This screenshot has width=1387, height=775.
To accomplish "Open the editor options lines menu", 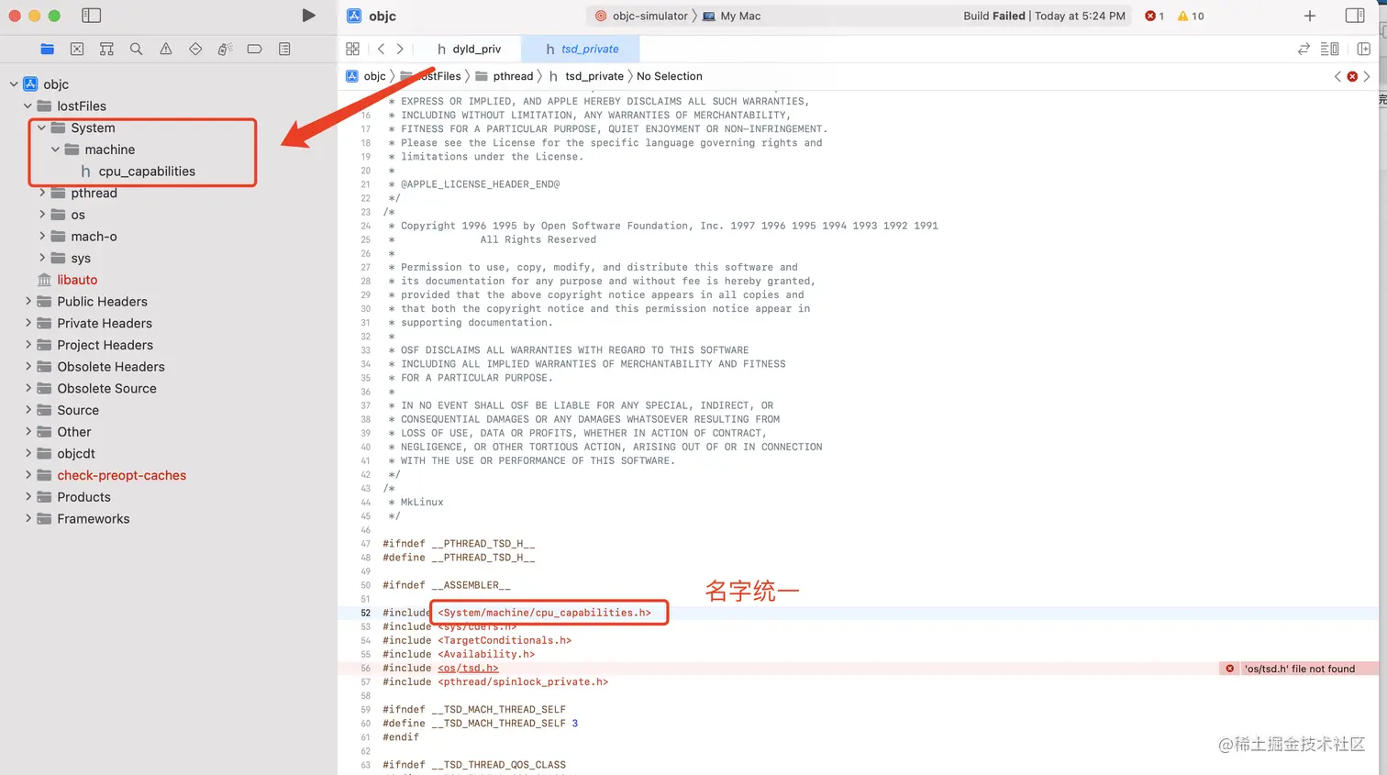I will tap(1329, 49).
